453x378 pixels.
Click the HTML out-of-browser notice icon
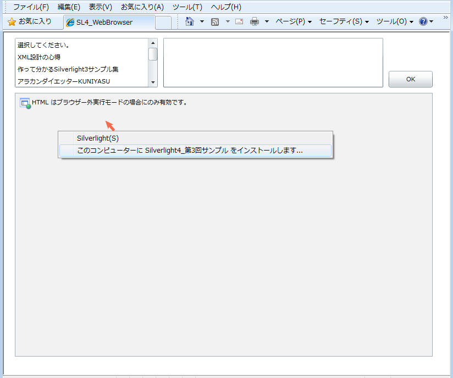(x=25, y=103)
